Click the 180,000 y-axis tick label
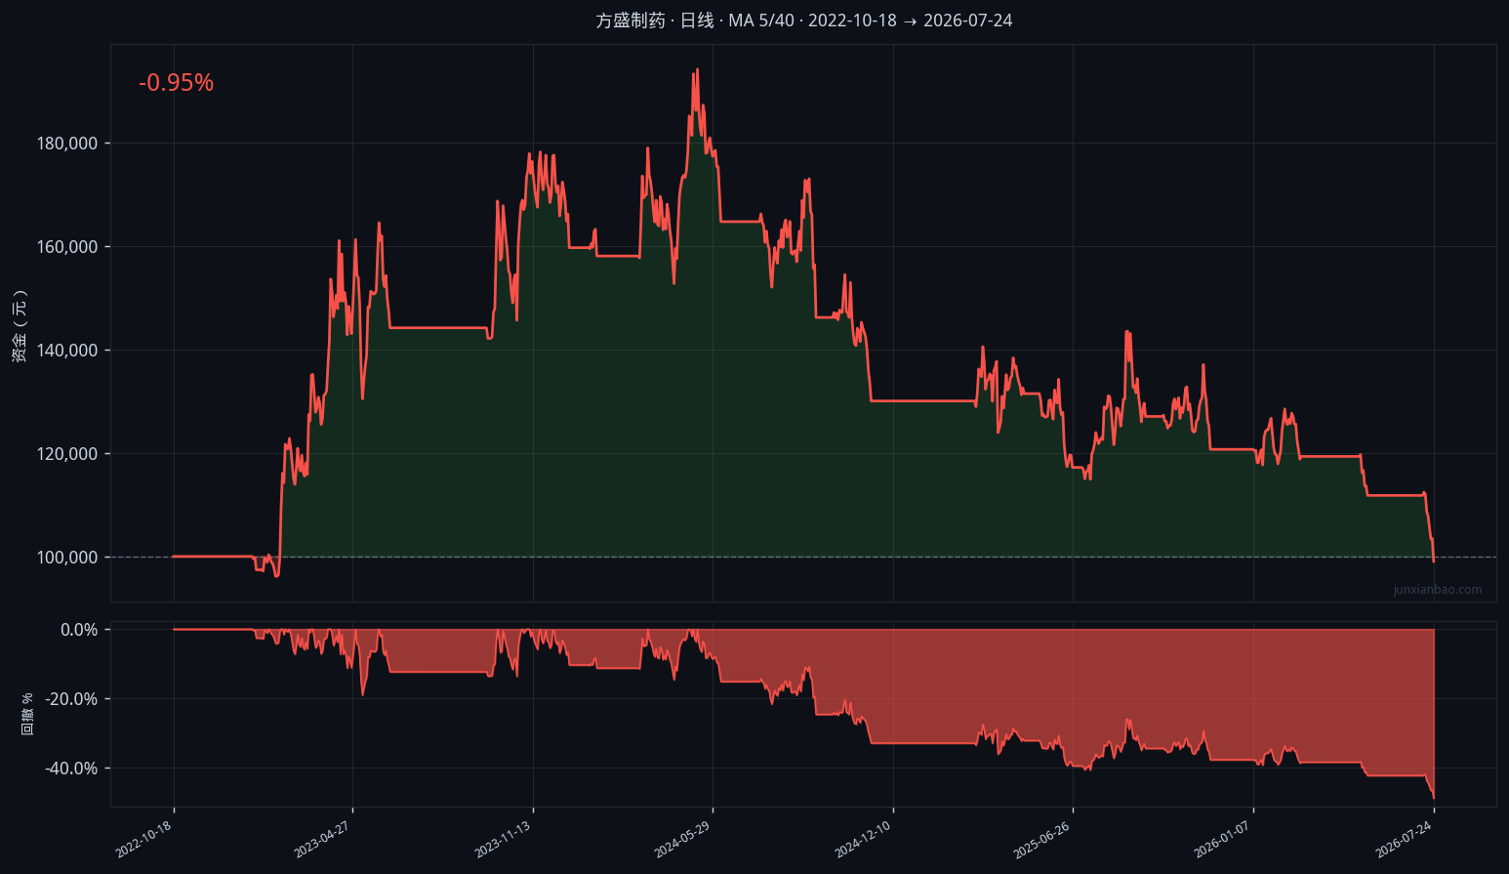Viewport: 1509px width, 874px height. [67, 144]
